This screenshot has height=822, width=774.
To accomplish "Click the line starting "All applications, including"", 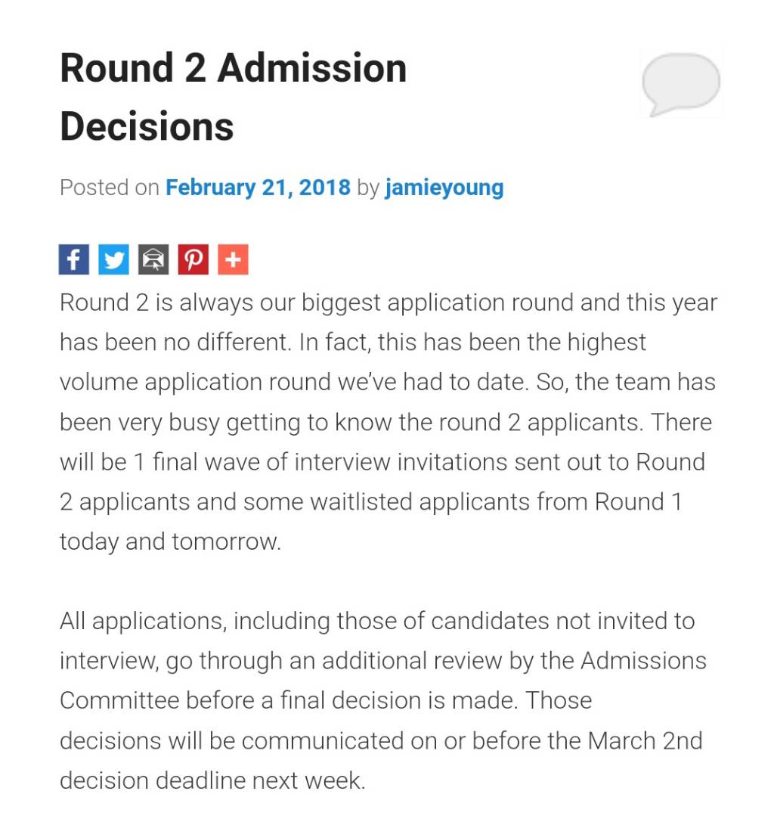I will coord(376,621).
